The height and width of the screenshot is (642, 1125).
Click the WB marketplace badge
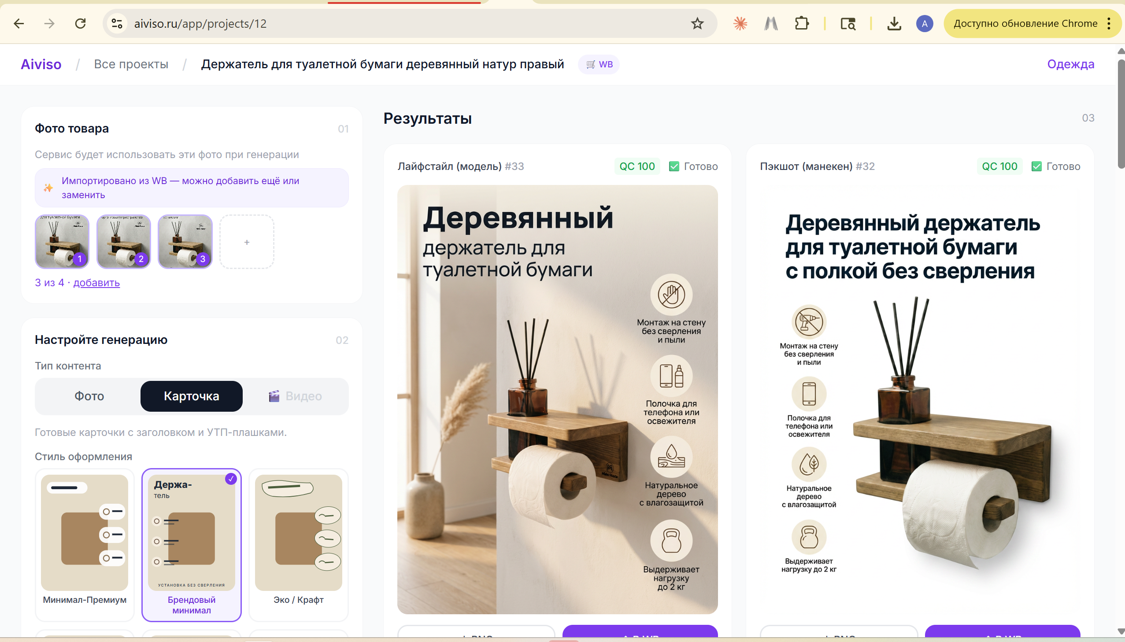pyautogui.click(x=599, y=64)
